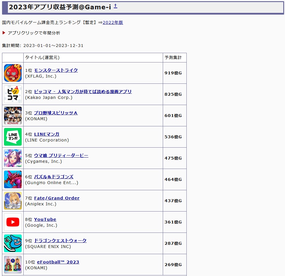The height and width of the screenshot is (276, 285).
Task: Click the (Cygames, Inc.) publisher text
Action: pyautogui.click(x=43, y=161)
